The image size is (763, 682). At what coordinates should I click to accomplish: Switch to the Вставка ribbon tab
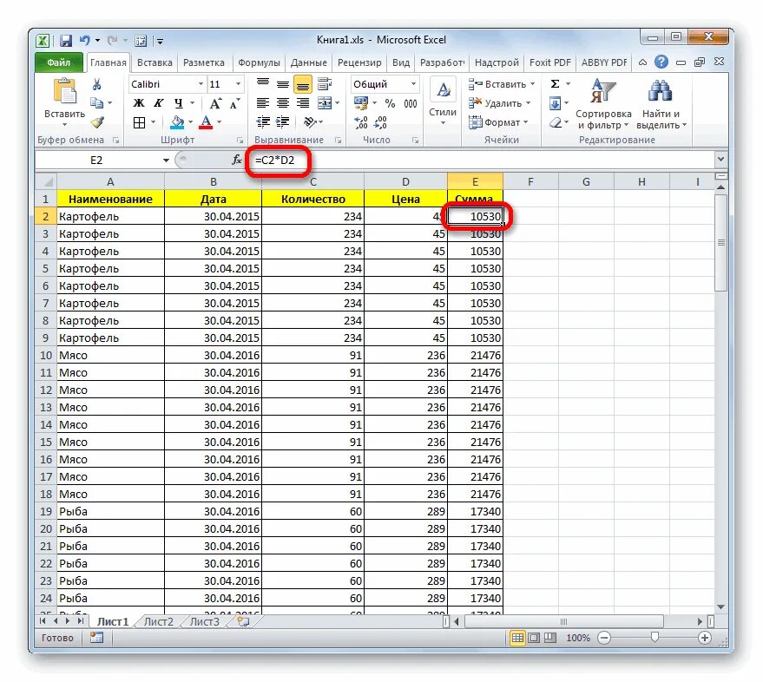pos(155,62)
